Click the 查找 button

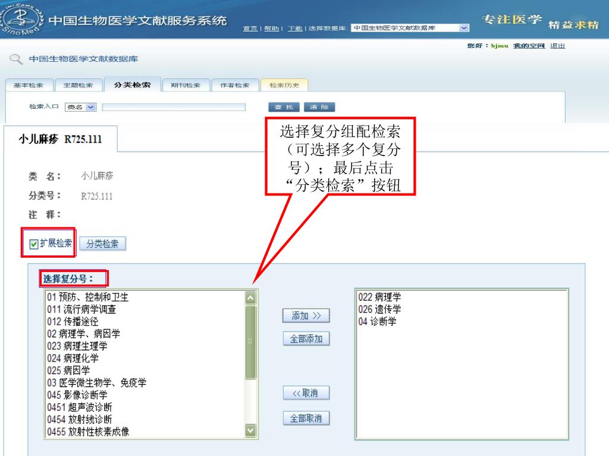(x=284, y=107)
